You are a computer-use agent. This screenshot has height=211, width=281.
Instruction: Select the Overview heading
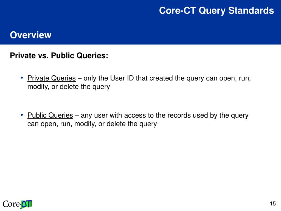click(31, 35)
